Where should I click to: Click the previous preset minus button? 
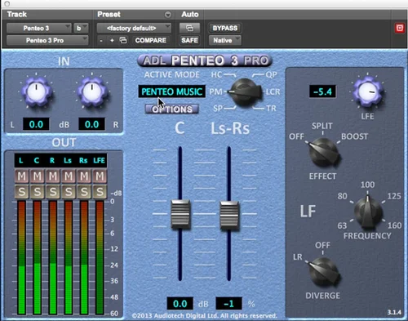[101, 41]
